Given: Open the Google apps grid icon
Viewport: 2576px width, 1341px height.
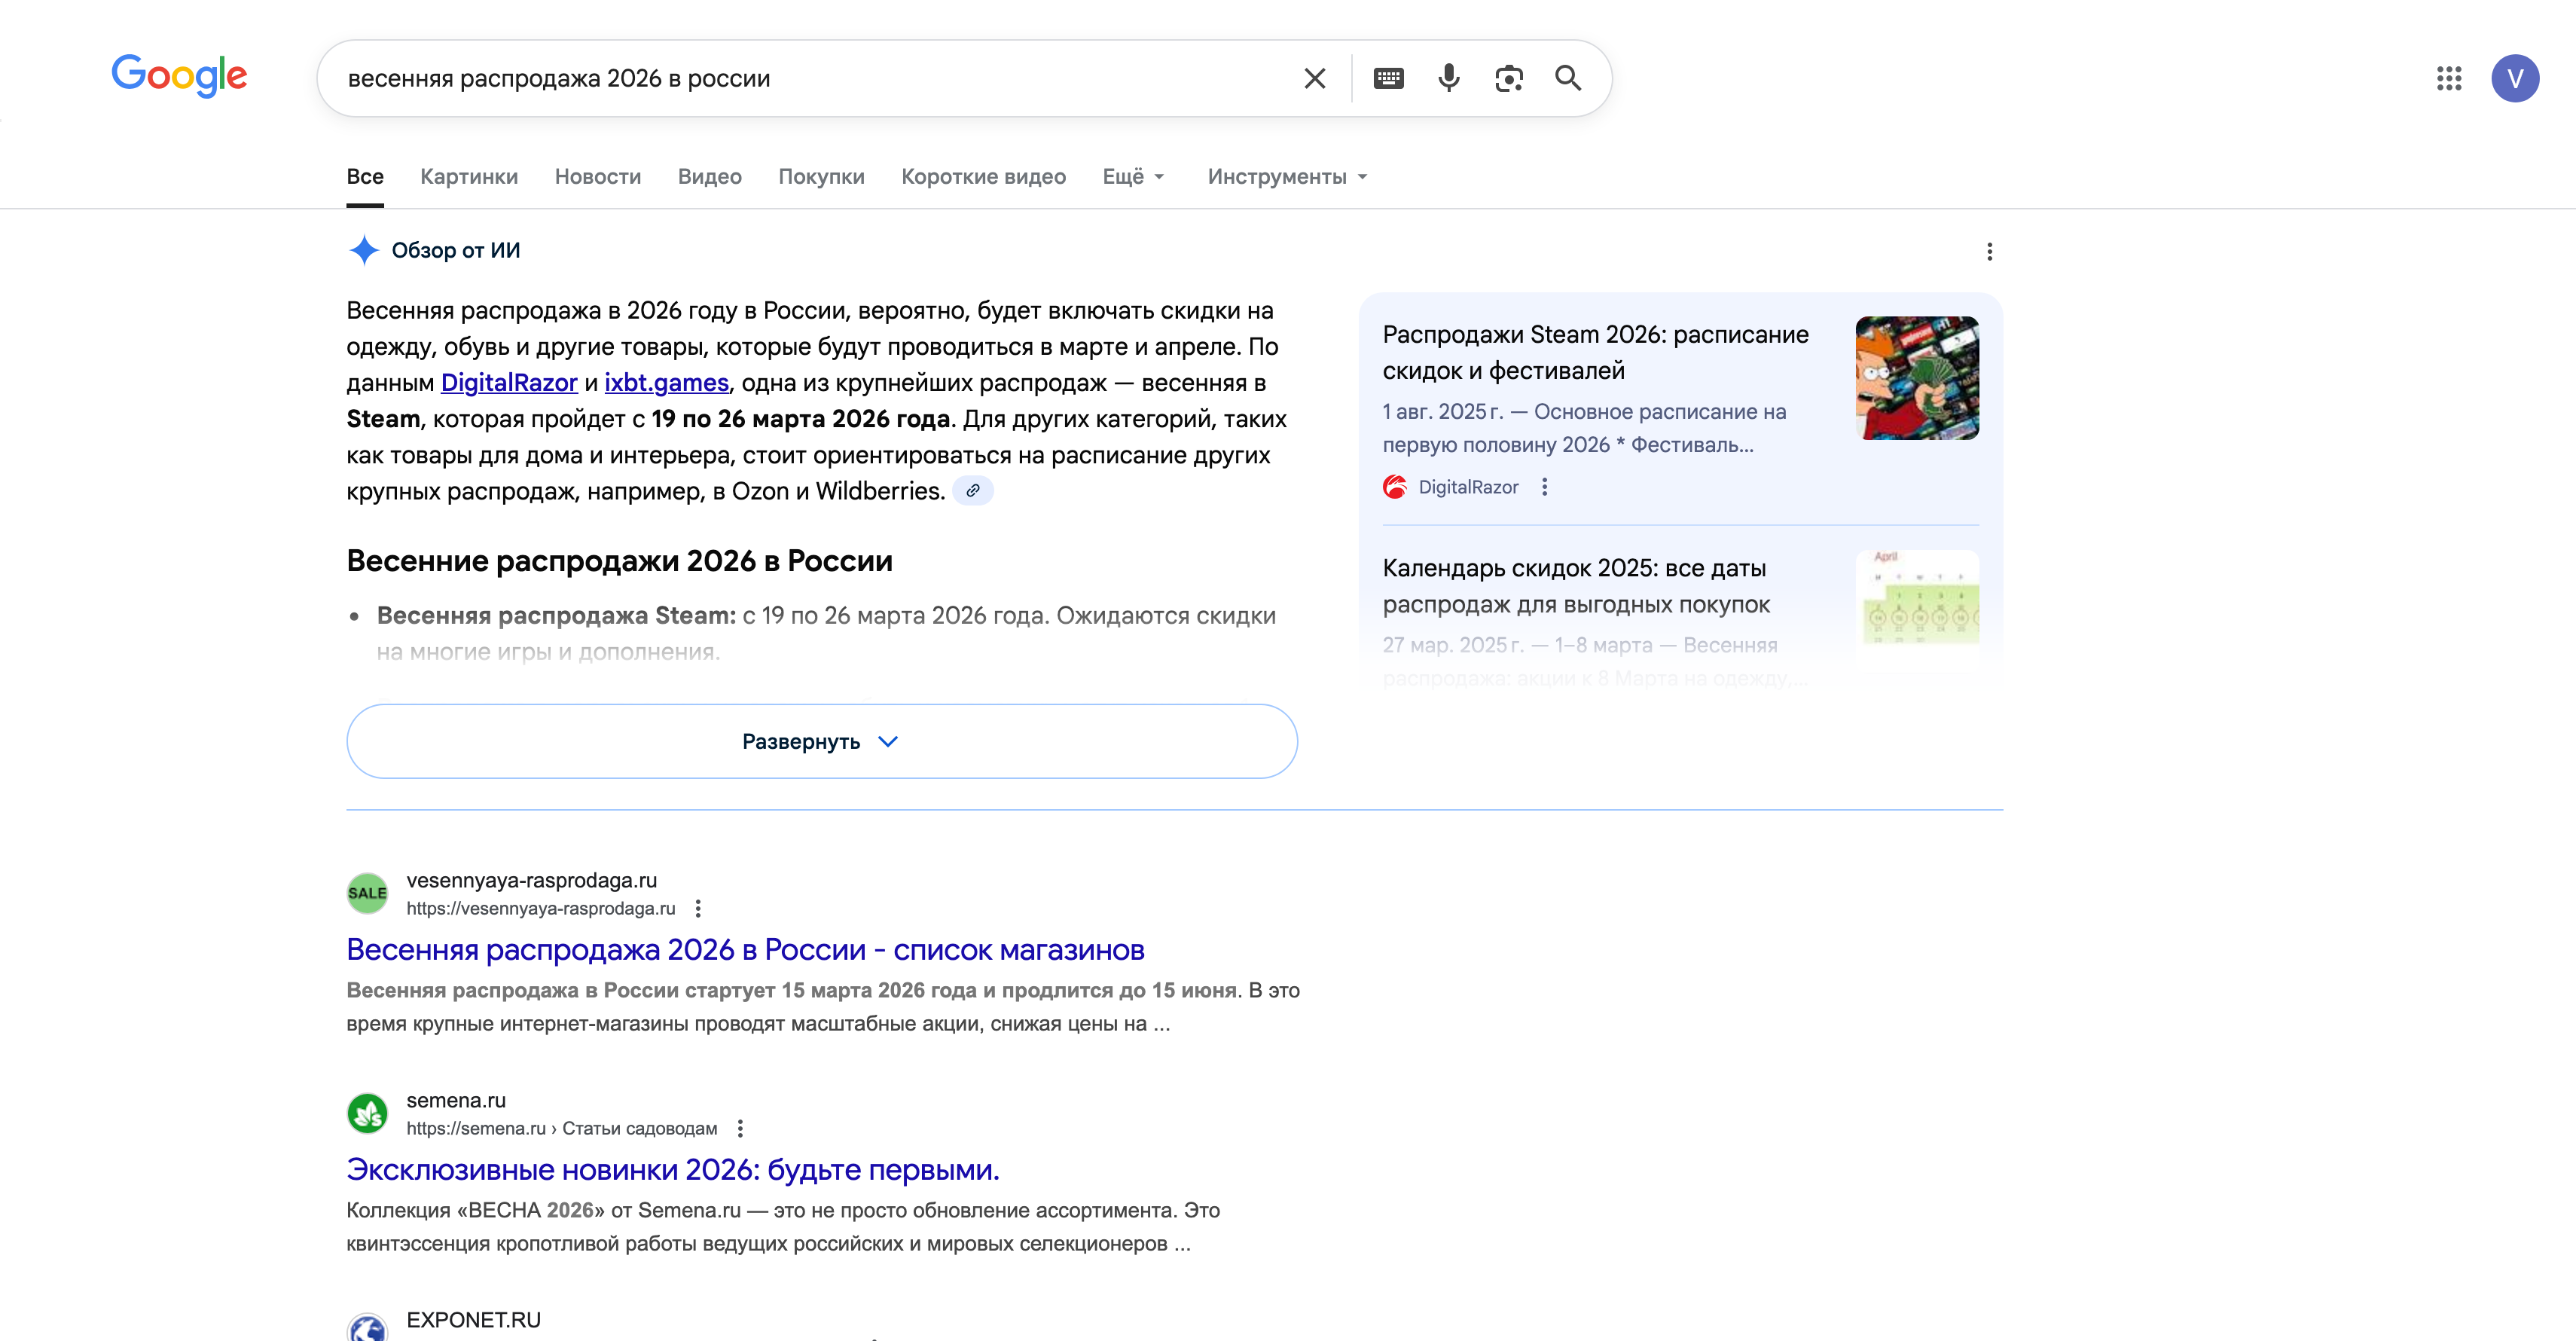Looking at the screenshot, I should (2449, 78).
